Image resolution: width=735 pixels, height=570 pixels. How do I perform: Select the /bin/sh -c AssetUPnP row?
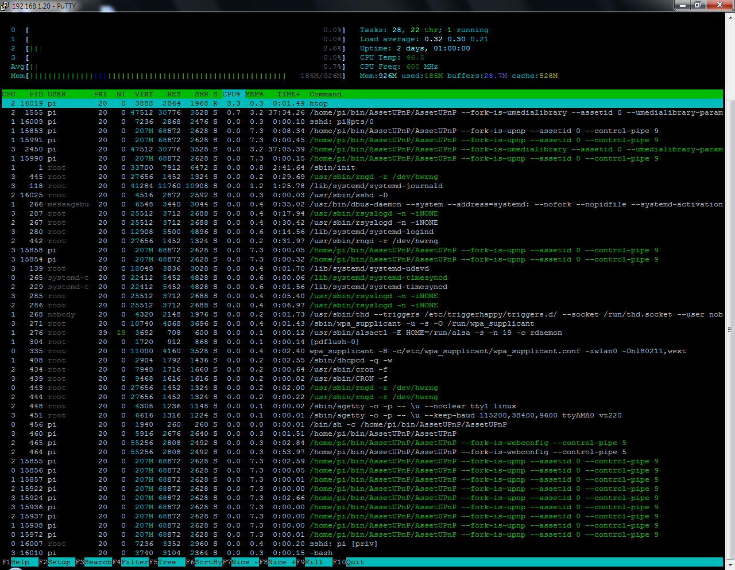[362, 424]
